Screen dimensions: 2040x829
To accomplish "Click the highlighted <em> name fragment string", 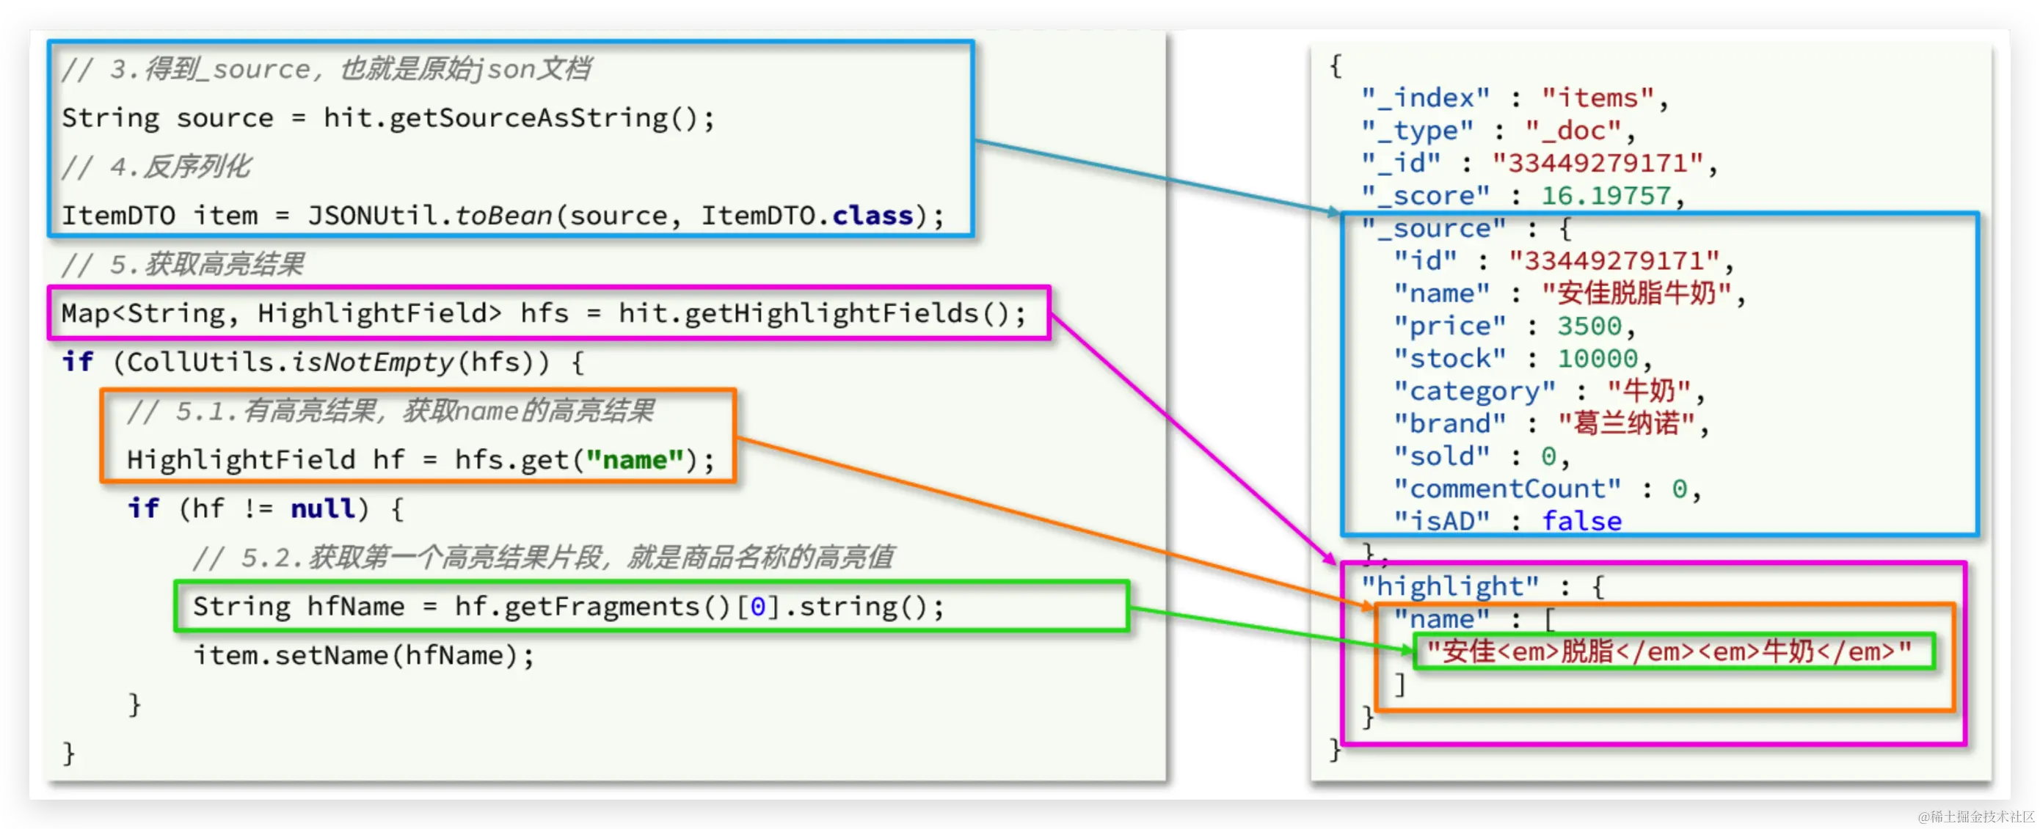I will point(1669,651).
